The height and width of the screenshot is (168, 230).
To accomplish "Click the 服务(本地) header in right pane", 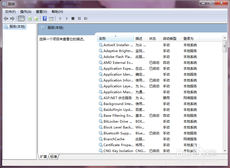I will (x=55, y=28).
